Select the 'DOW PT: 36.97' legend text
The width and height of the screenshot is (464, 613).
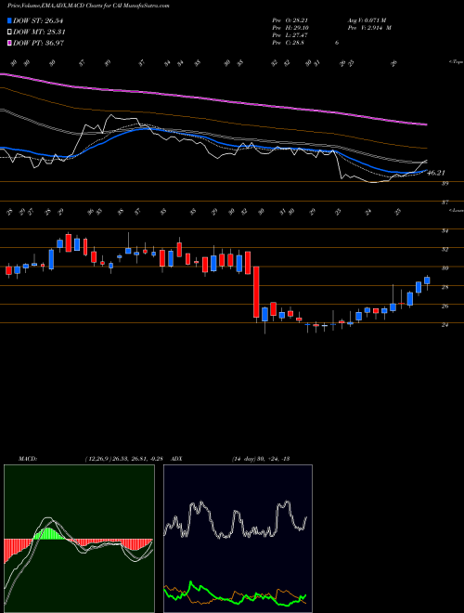pyautogui.click(x=38, y=43)
